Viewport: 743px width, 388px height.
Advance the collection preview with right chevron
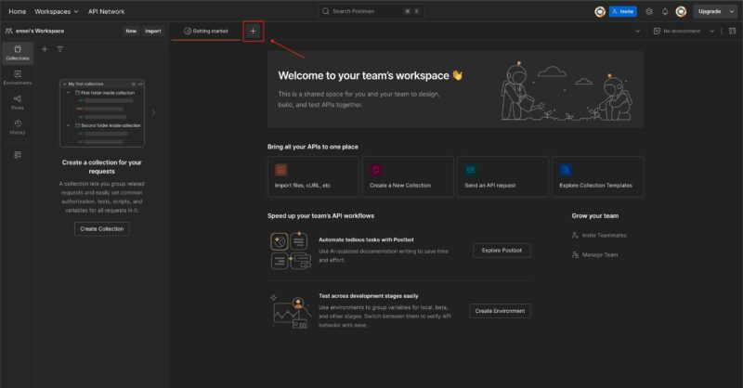[x=153, y=112]
